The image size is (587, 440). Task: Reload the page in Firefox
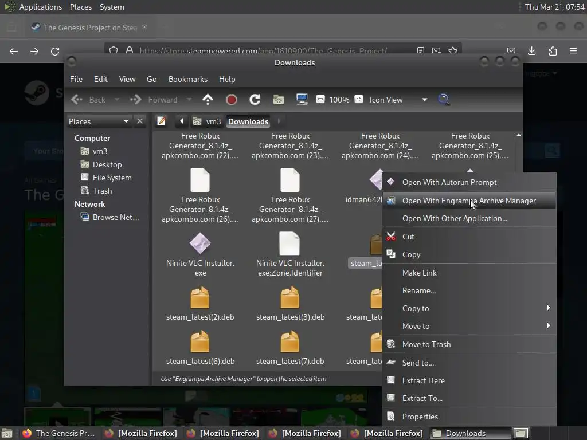pyautogui.click(x=55, y=51)
